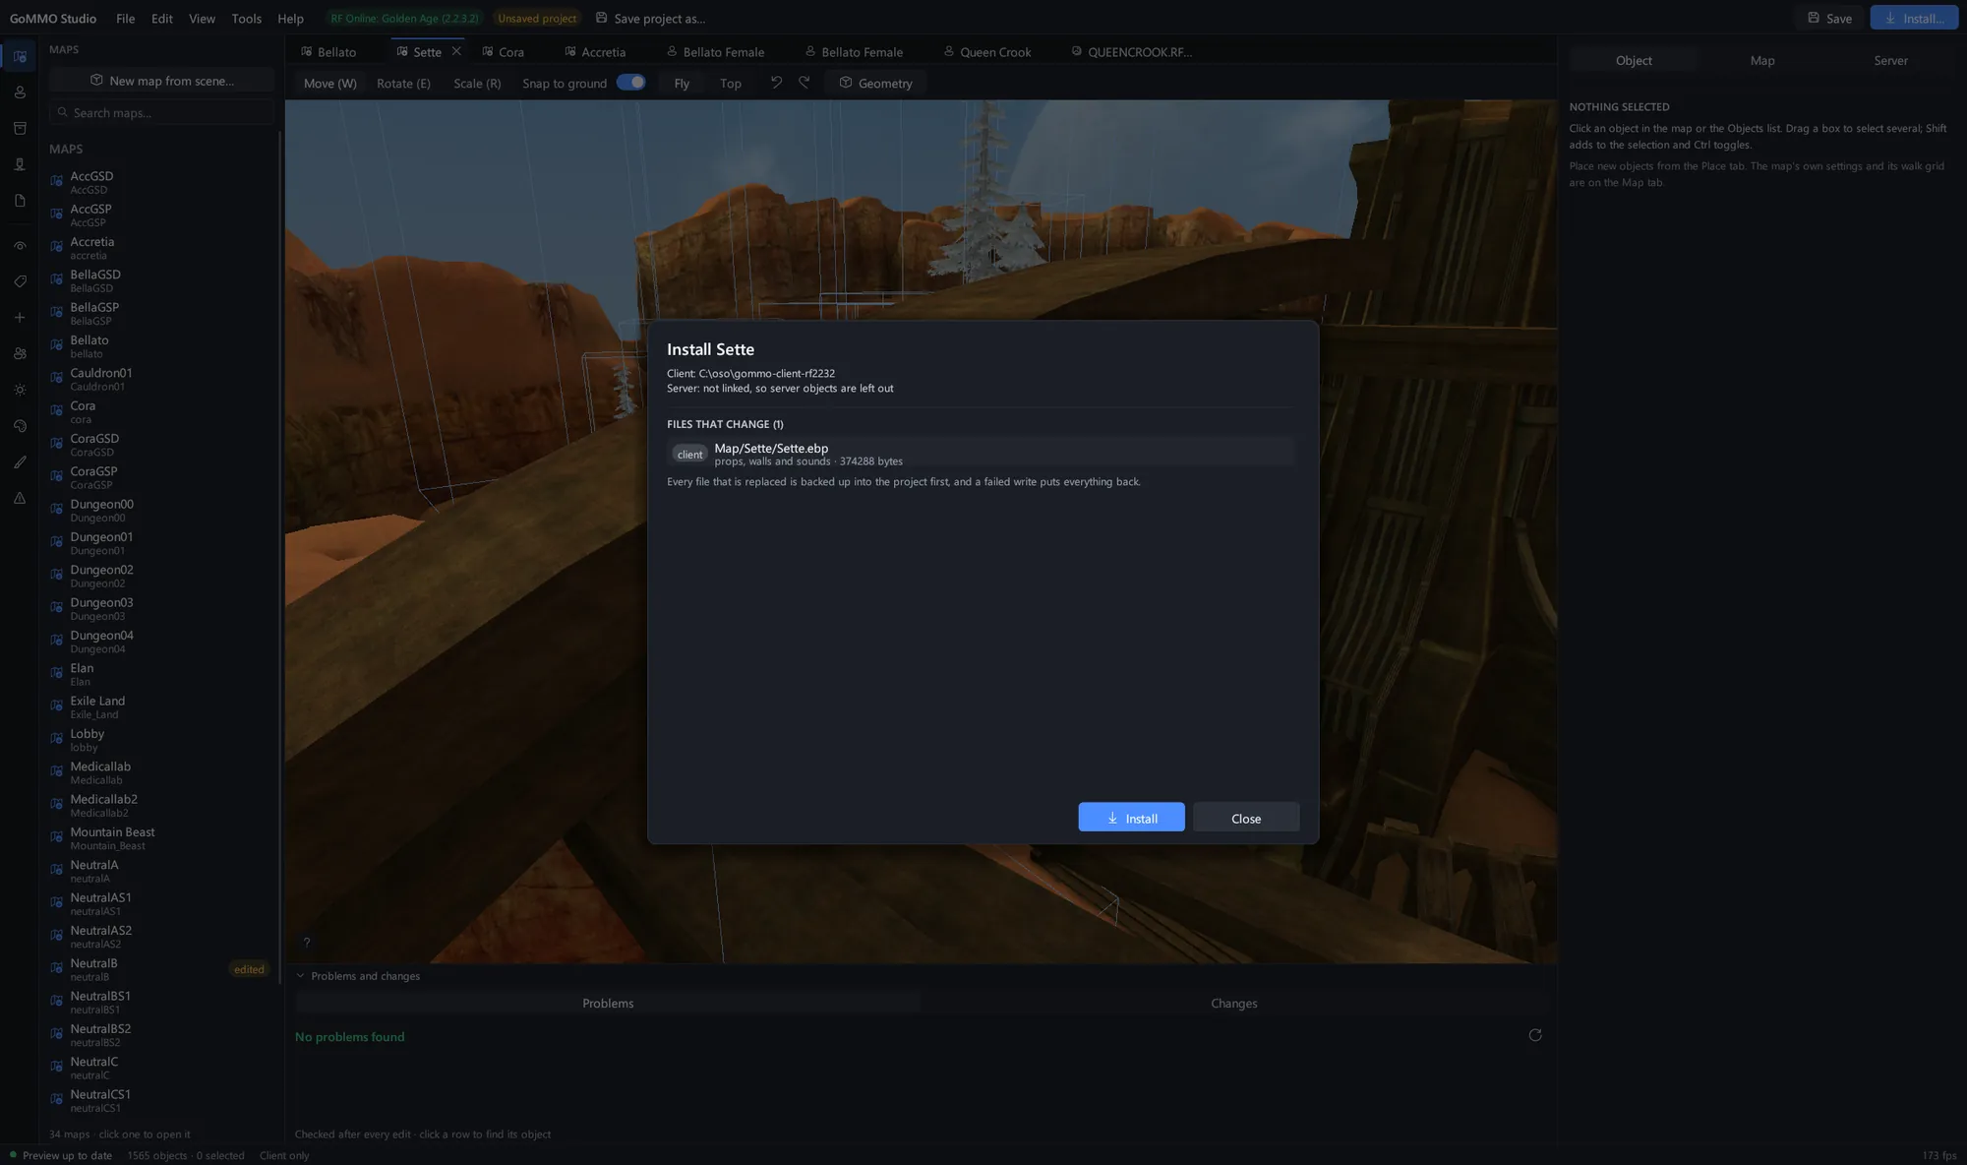Open the Exile Land map
The image size is (1967, 1165).
coord(159,707)
